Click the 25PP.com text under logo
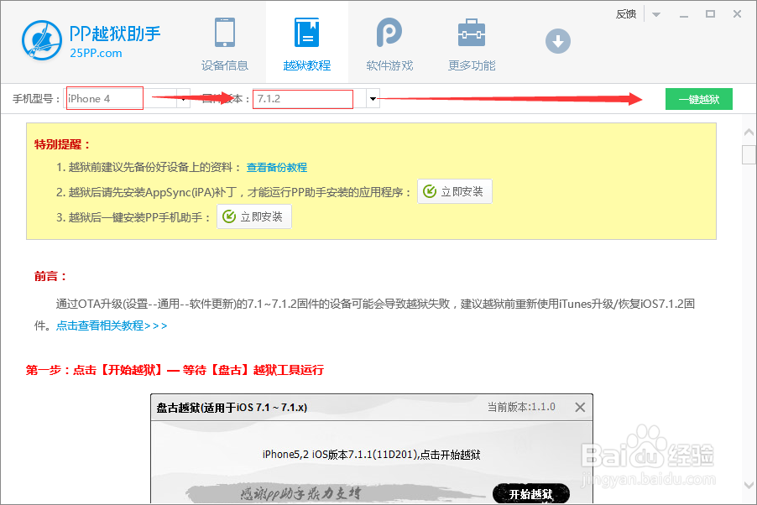 [x=96, y=53]
